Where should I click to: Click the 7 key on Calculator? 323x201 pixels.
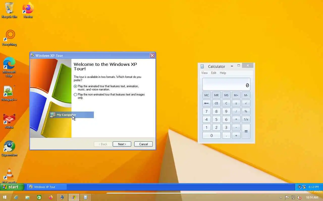click(206, 111)
